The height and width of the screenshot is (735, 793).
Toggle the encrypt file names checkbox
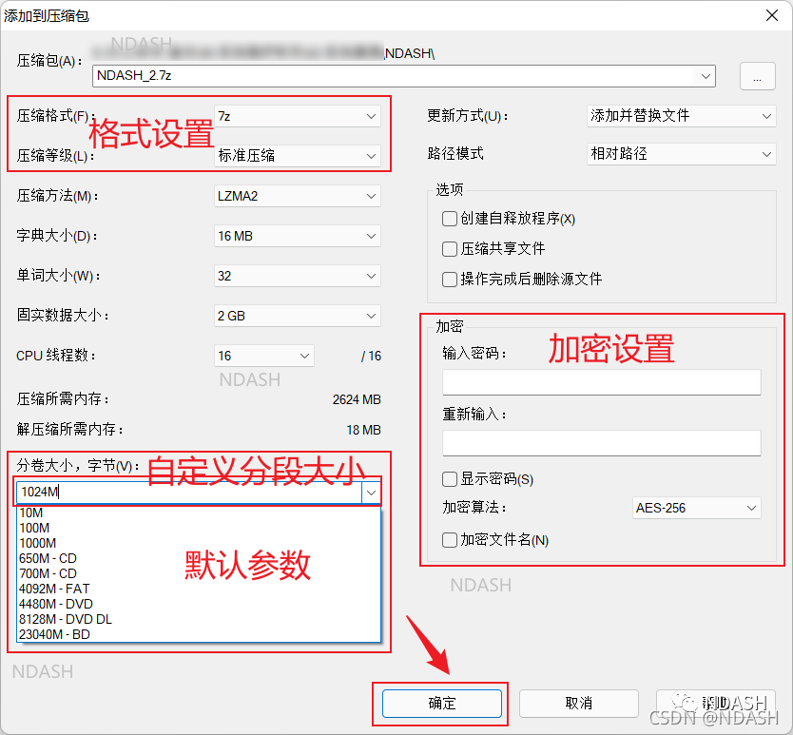pos(450,540)
